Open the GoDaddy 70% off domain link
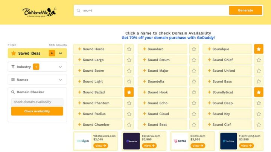 coord(168,38)
